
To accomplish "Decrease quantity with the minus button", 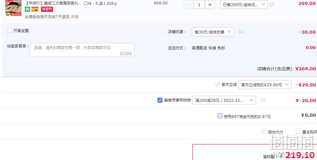I will (x=188, y=4).
